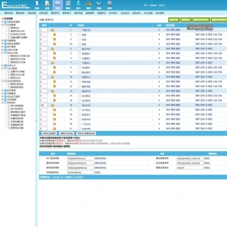This screenshot has width=227, height=227.
Task: Collapse the 栏目管理 tree node in the sidebar
Action: pyautogui.click(x=3, y=24)
